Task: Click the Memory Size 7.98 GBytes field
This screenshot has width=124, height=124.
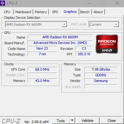Action: (101, 69)
